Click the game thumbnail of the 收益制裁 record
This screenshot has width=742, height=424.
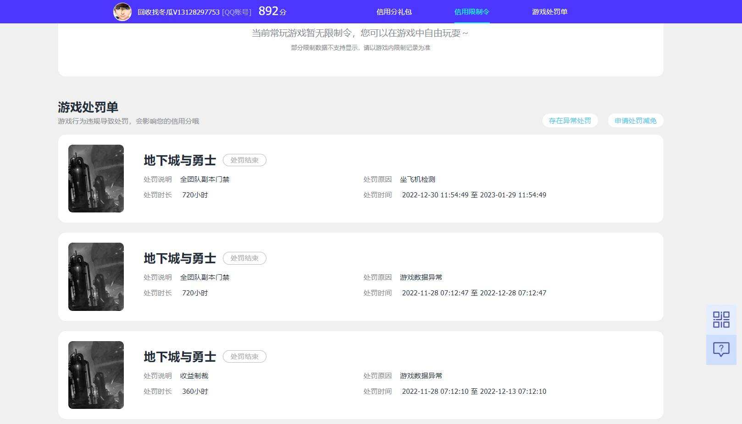click(x=96, y=375)
